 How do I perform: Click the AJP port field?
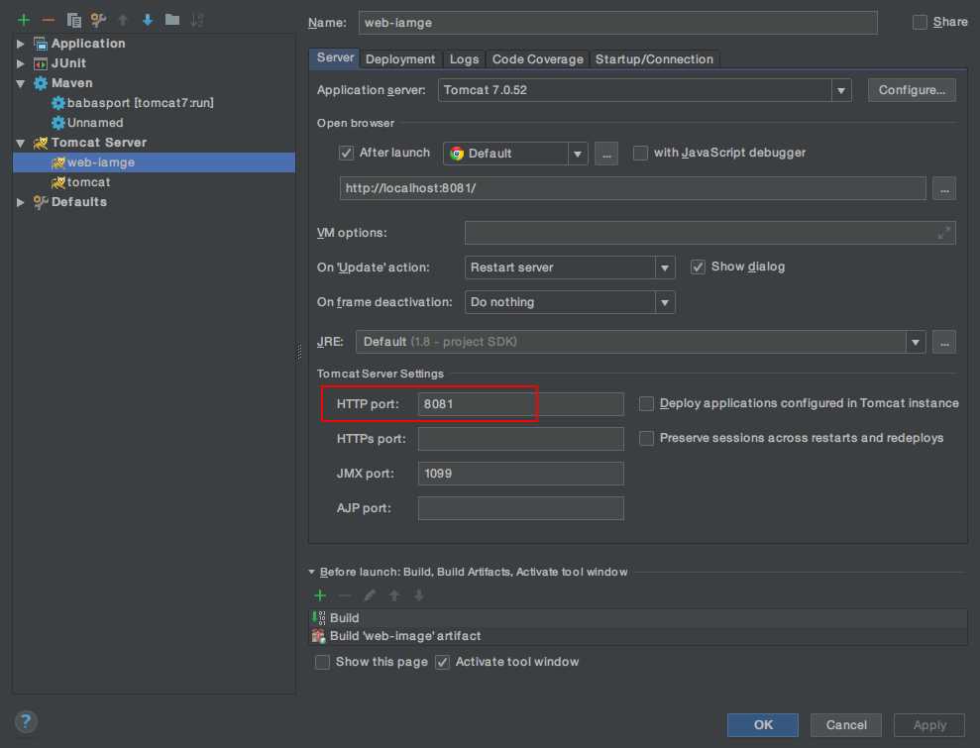coord(520,508)
